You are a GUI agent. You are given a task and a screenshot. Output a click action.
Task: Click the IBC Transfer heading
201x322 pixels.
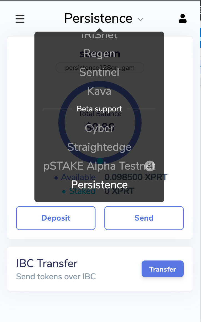pyautogui.click(x=47, y=263)
